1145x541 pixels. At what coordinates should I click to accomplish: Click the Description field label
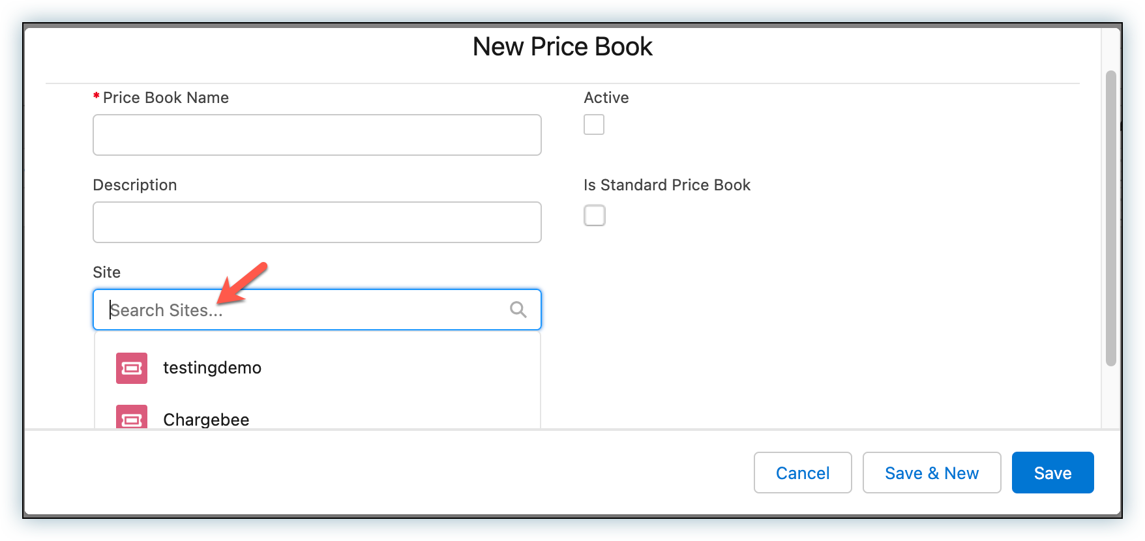135,185
